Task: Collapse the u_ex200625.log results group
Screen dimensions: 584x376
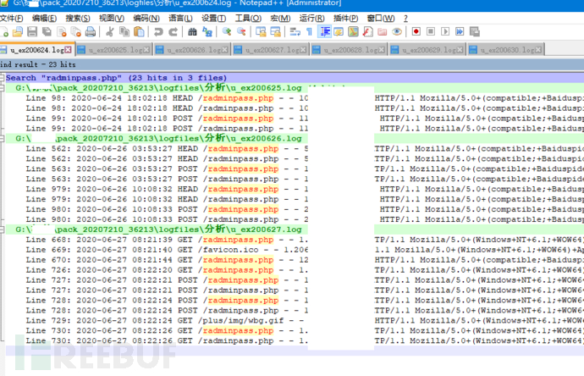Action: (2, 88)
